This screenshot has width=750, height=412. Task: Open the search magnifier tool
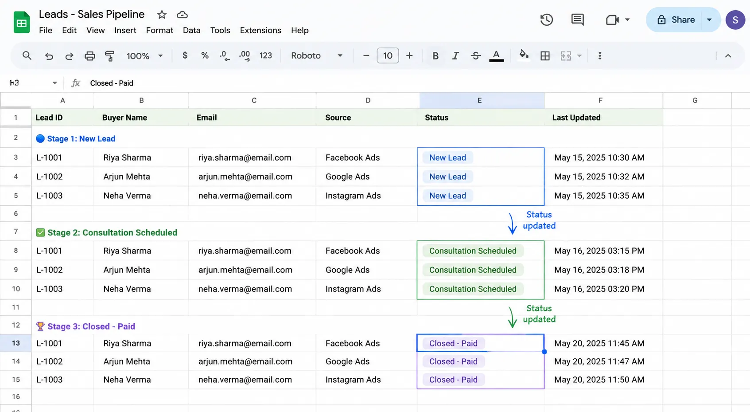click(x=27, y=55)
